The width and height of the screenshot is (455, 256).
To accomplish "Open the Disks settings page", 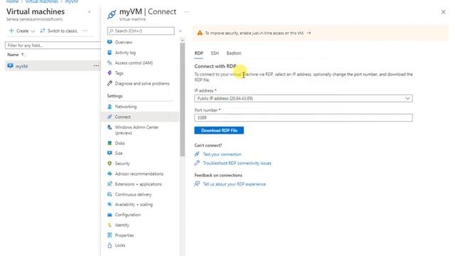I will (120, 143).
